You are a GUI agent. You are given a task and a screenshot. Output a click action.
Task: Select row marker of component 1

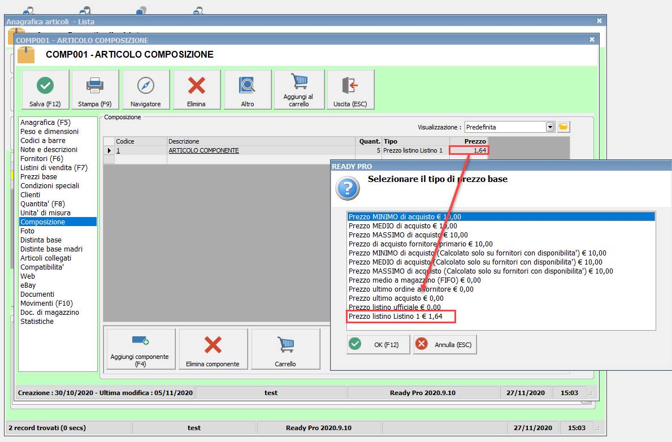[x=109, y=150]
